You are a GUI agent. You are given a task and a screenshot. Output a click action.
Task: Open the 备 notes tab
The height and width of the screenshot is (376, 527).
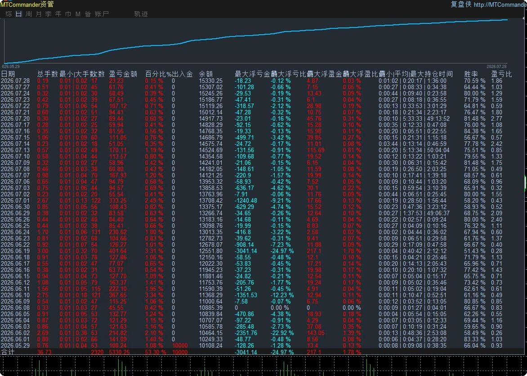tap(88, 14)
